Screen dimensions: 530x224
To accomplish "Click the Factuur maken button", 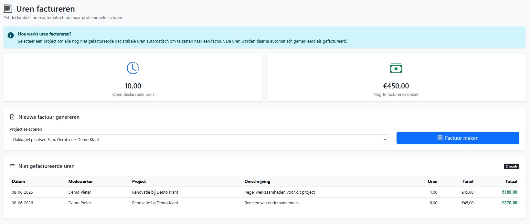I will tap(458, 138).
